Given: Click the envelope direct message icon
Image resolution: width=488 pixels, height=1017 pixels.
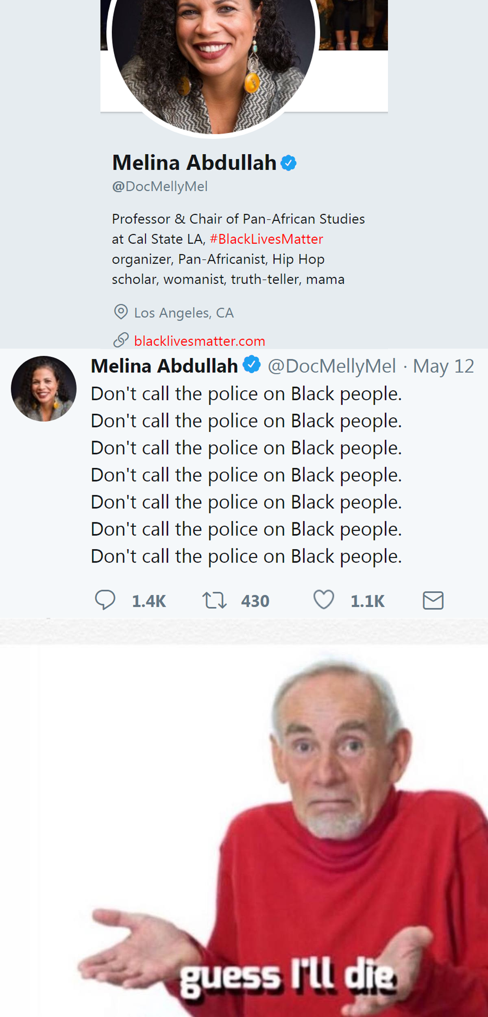Looking at the screenshot, I should 433,600.
